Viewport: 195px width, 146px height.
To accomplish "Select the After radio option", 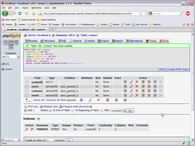I will click(x=102, y=111).
